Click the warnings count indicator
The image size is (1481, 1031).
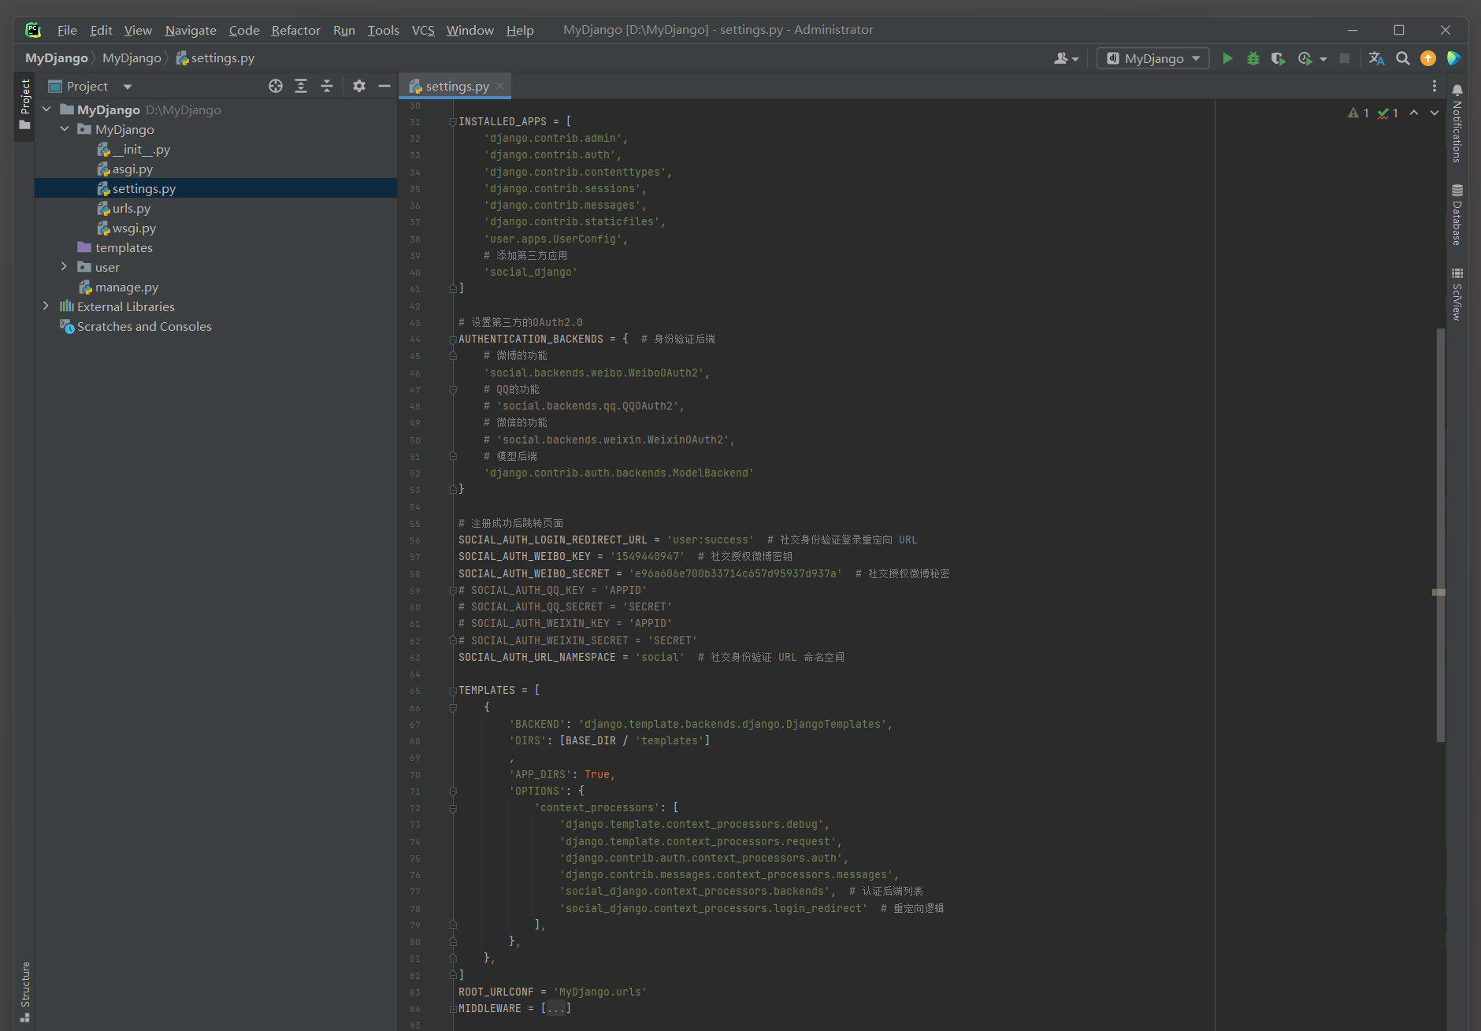pyautogui.click(x=1359, y=113)
